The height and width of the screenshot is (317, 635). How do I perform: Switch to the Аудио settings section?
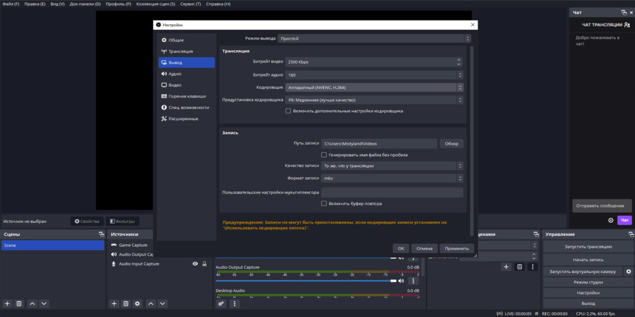point(186,74)
